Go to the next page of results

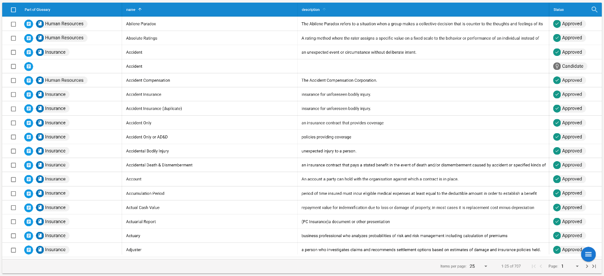pyautogui.click(x=587, y=266)
